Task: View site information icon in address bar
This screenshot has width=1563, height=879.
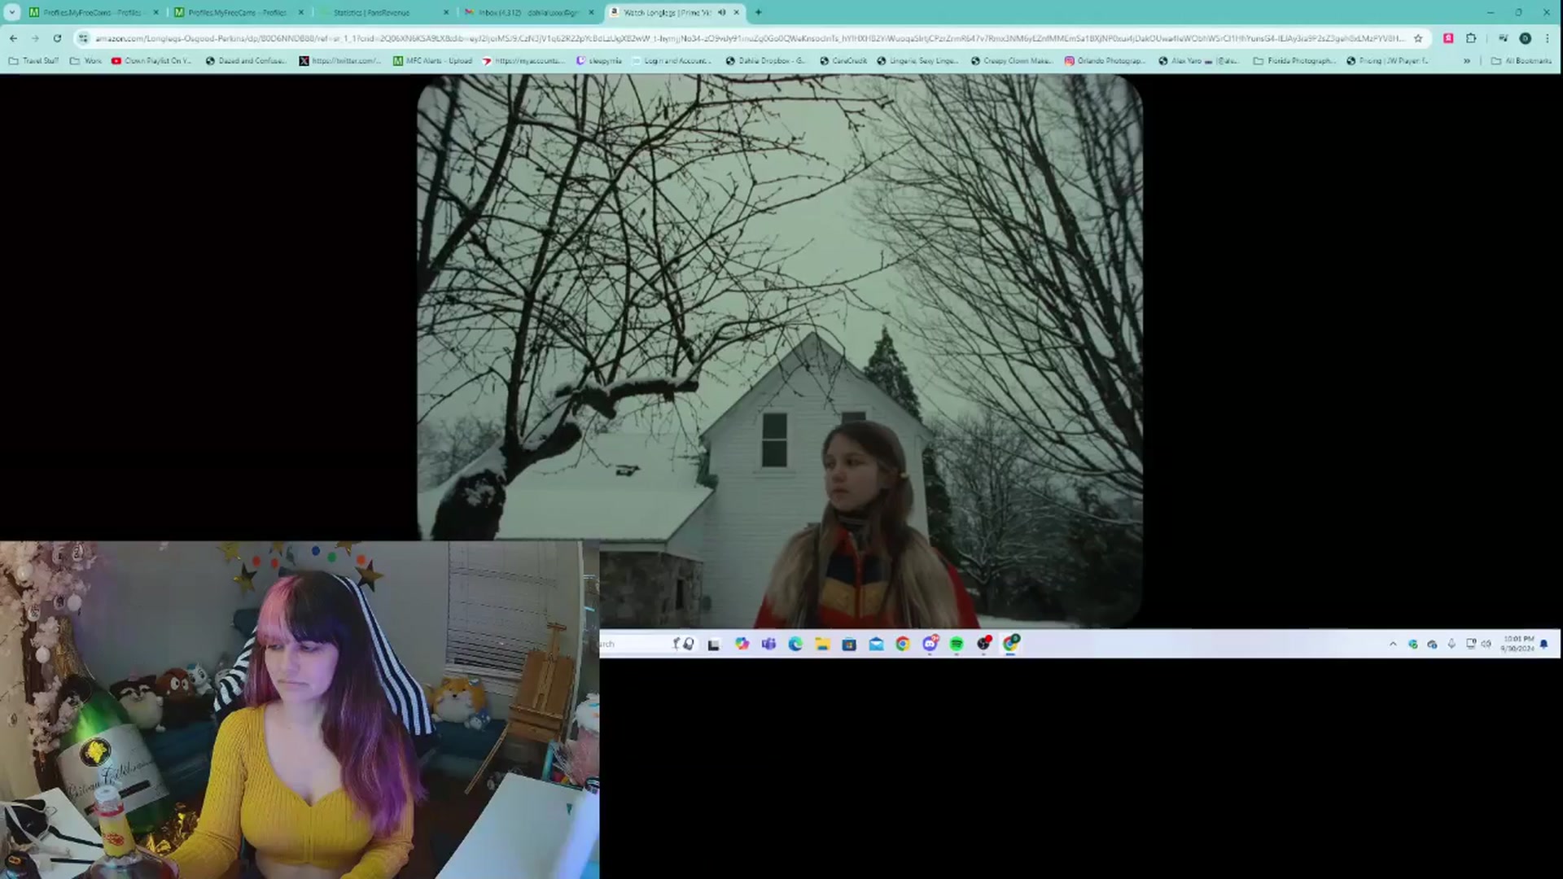Action: [x=83, y=38]
